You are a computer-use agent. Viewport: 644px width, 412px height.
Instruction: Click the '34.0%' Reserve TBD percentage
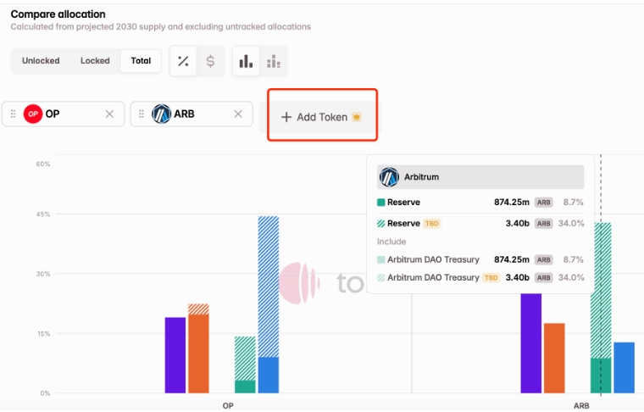[x=571, y=224]
